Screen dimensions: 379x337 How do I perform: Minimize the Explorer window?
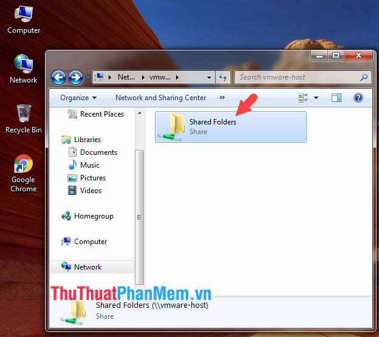pyautogui.click(x=319, y=56)
